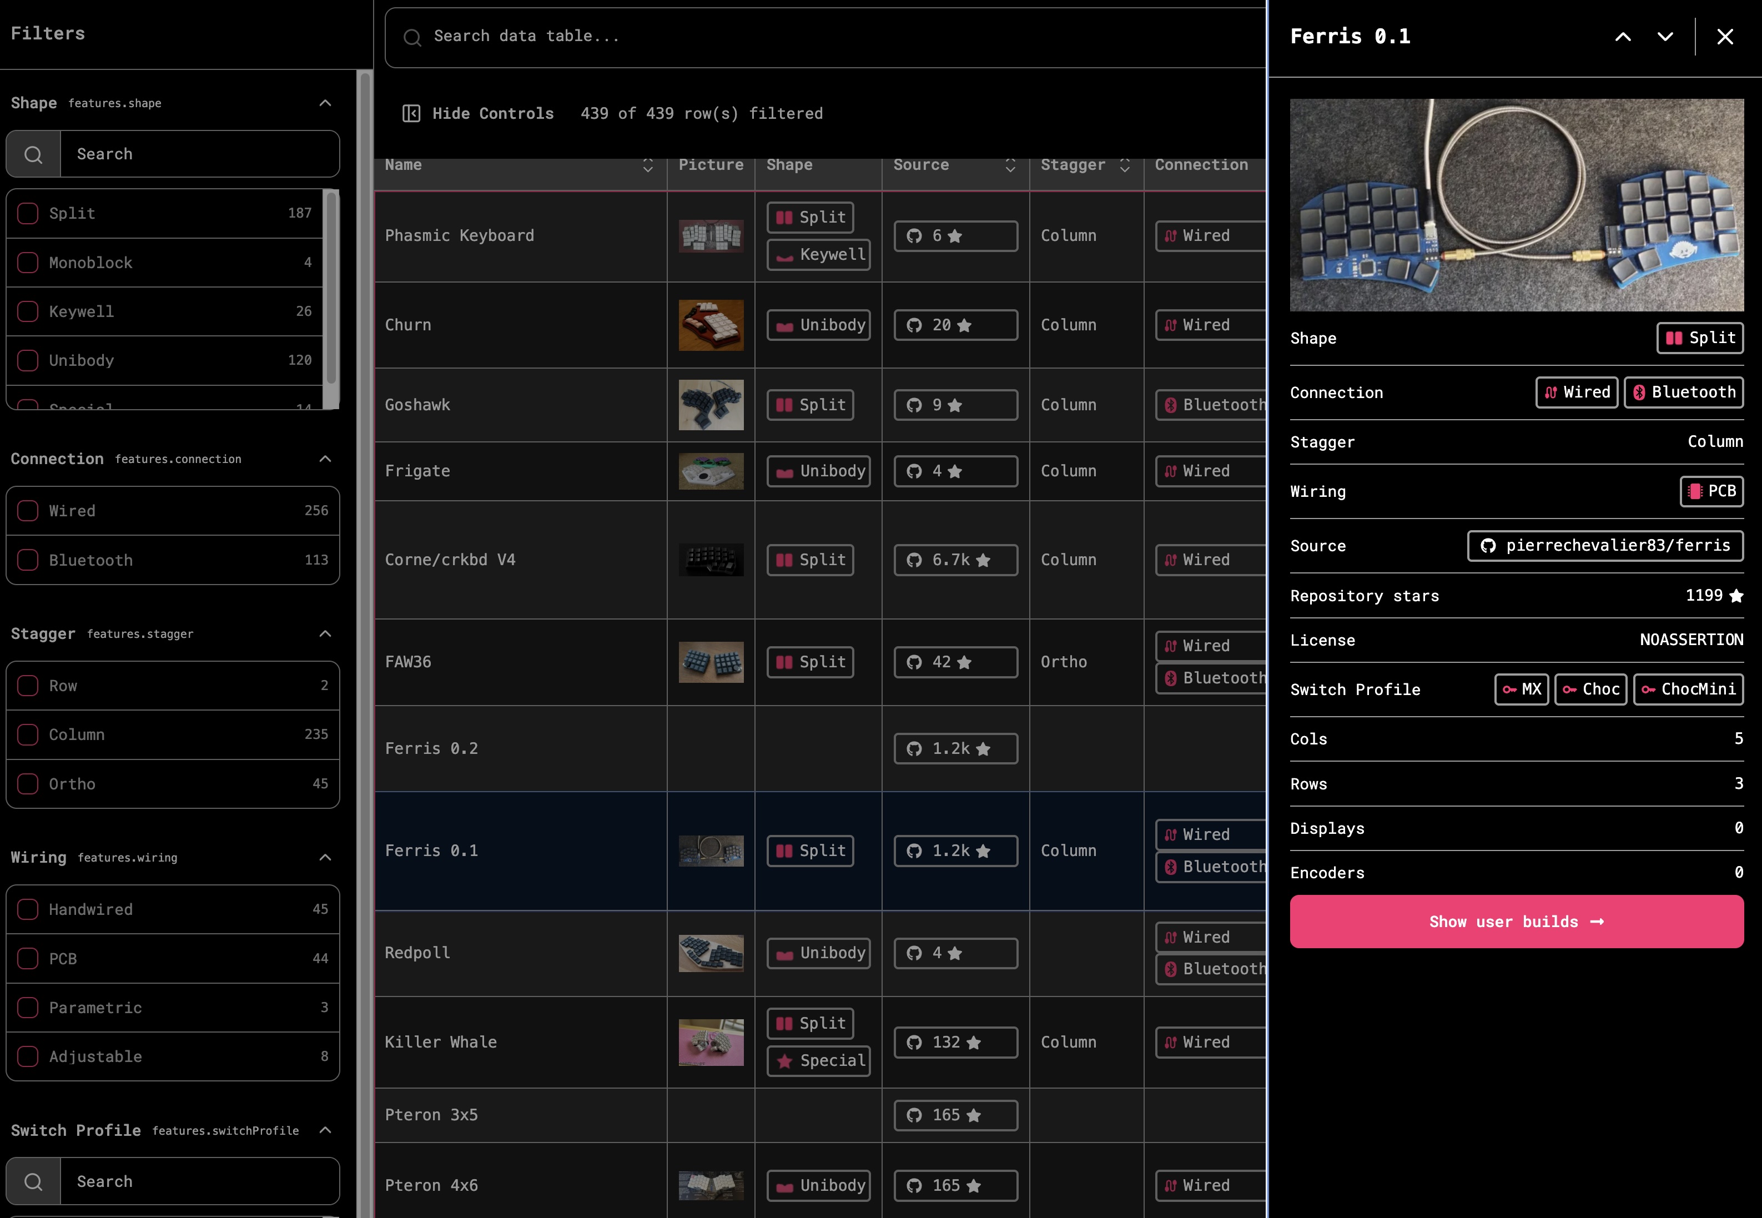This screenshot has height=1218, width=1762.
Task: Click the Wired badge in Frigate row
Action: [x=1211, y=471]
